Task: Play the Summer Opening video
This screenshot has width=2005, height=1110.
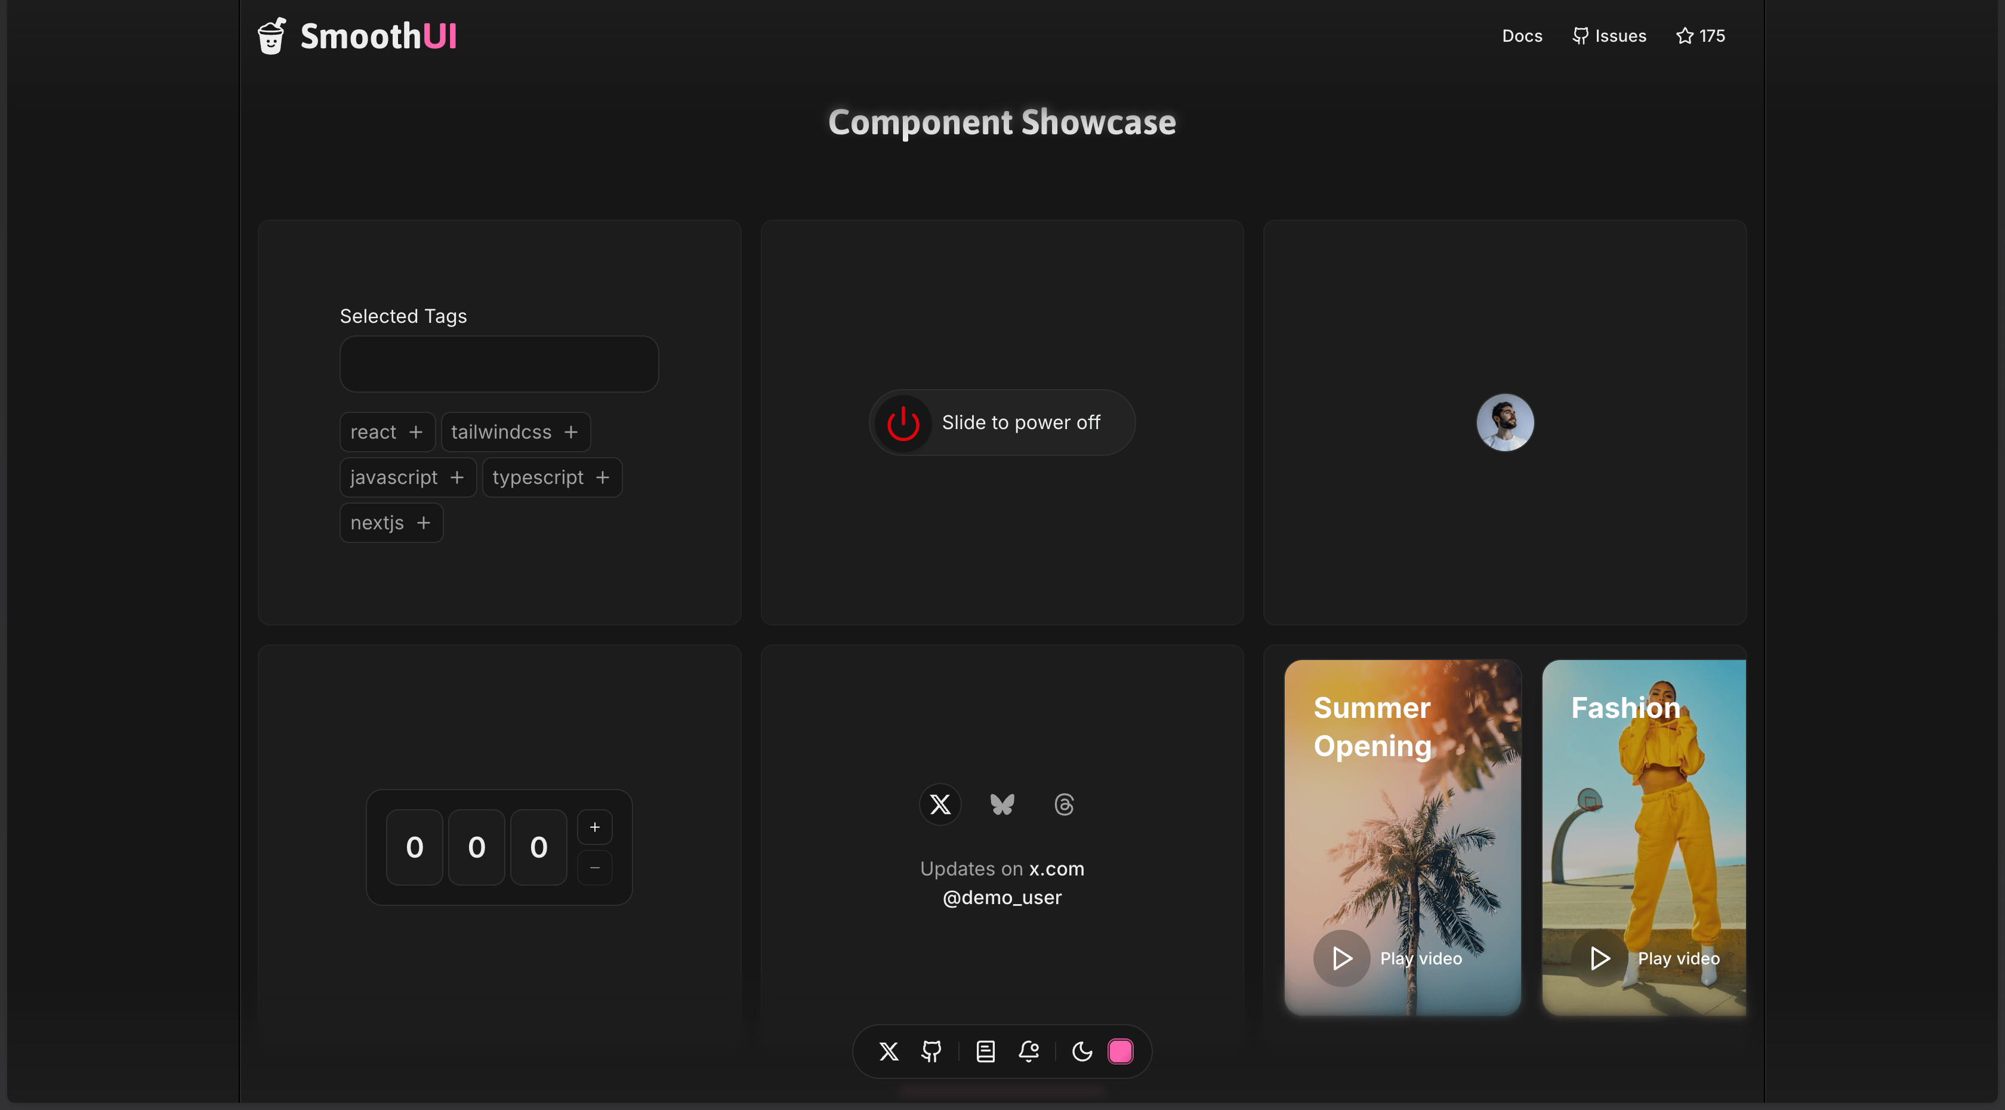Action: click(x=1342, y=958)
